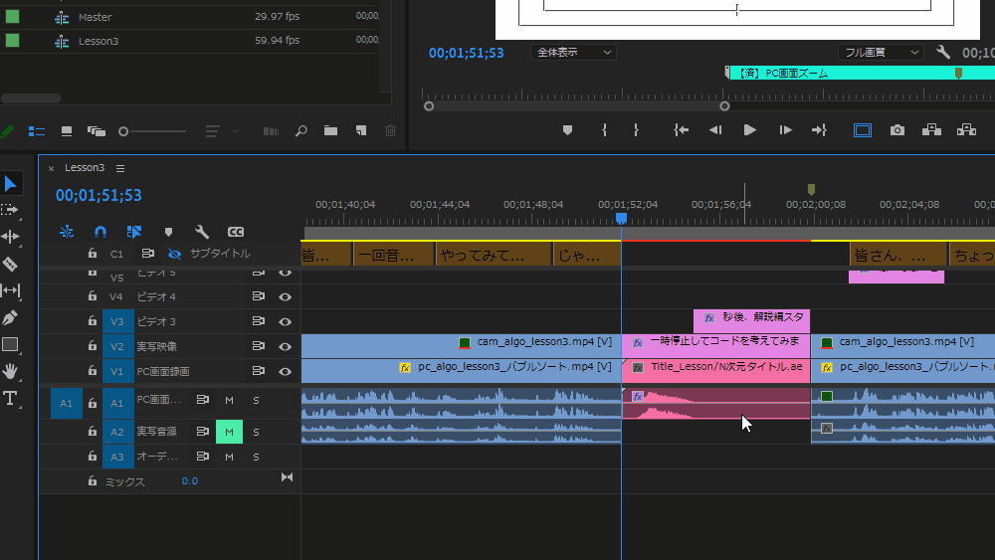Toggle V3 track lock
This screenshot has width=995, height=560.
(92, 321)
